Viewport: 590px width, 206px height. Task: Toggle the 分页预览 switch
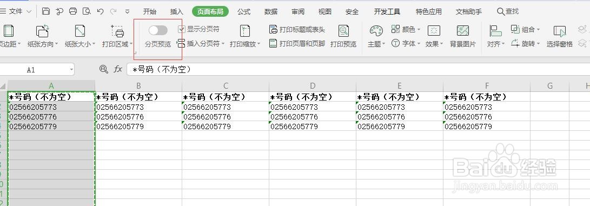pos(158,30)
